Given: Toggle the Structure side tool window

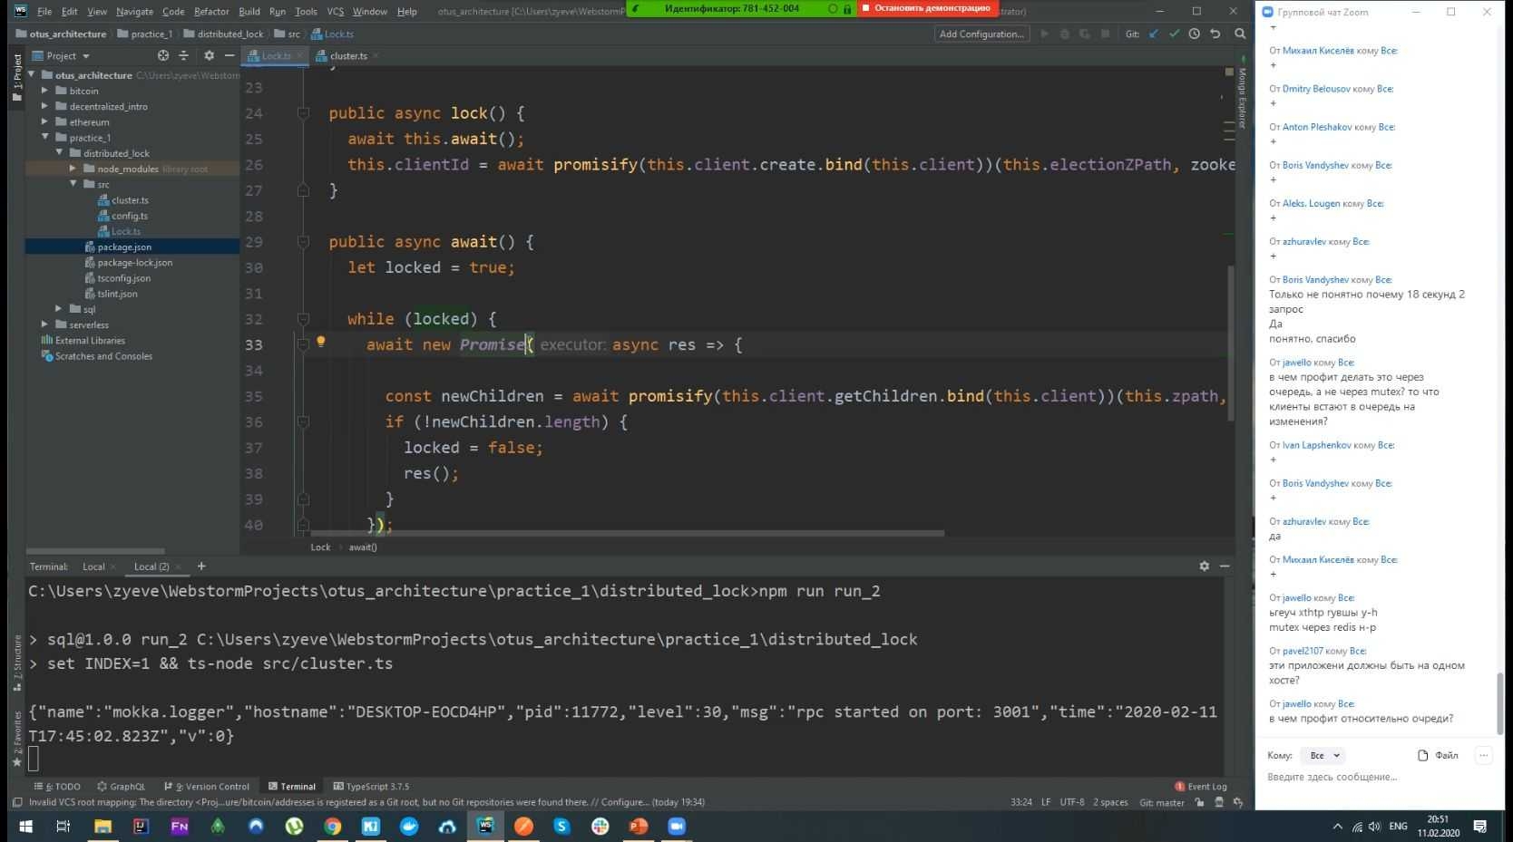Looking at the screenshot, I should 16,663.
